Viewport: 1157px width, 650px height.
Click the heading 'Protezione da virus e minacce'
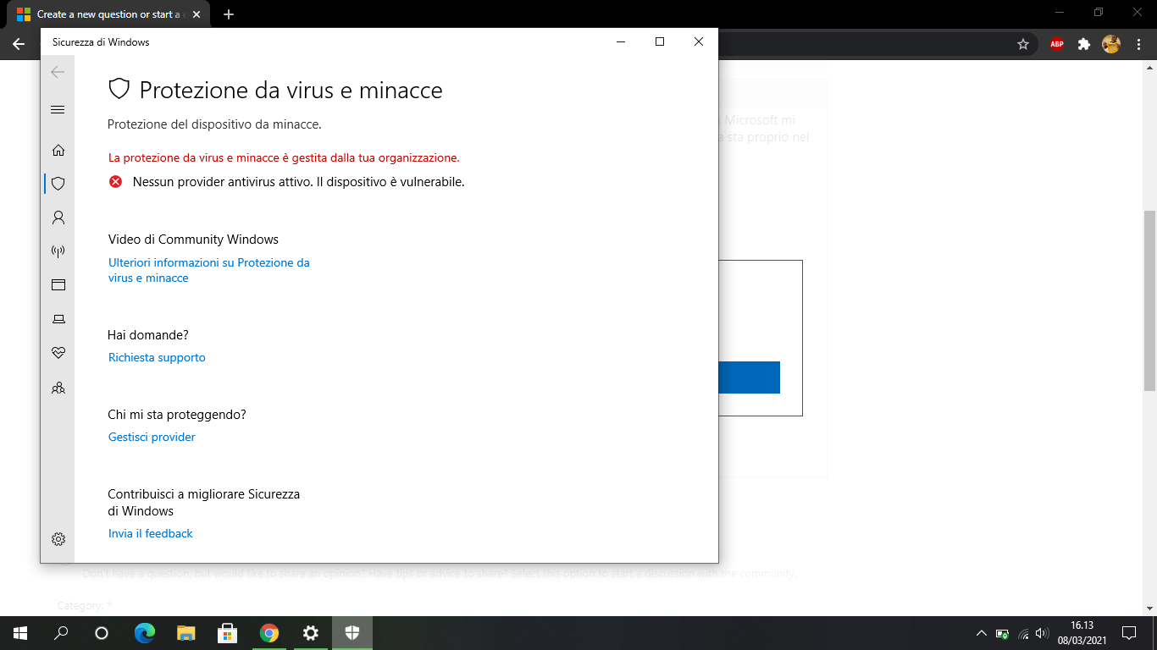click(291, 91)
